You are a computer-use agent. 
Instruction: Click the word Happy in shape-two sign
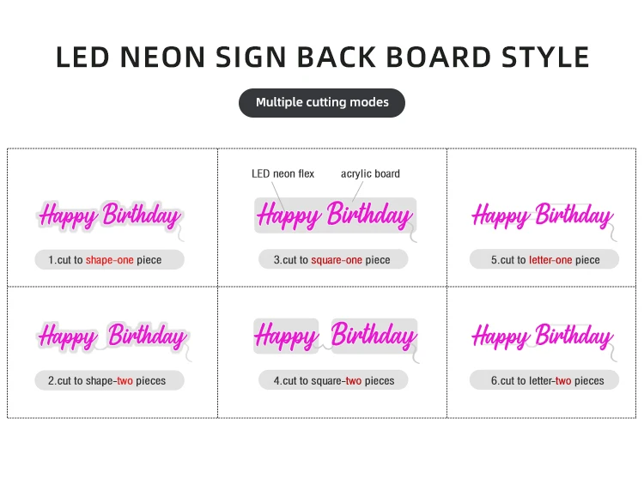coord(67,336)
